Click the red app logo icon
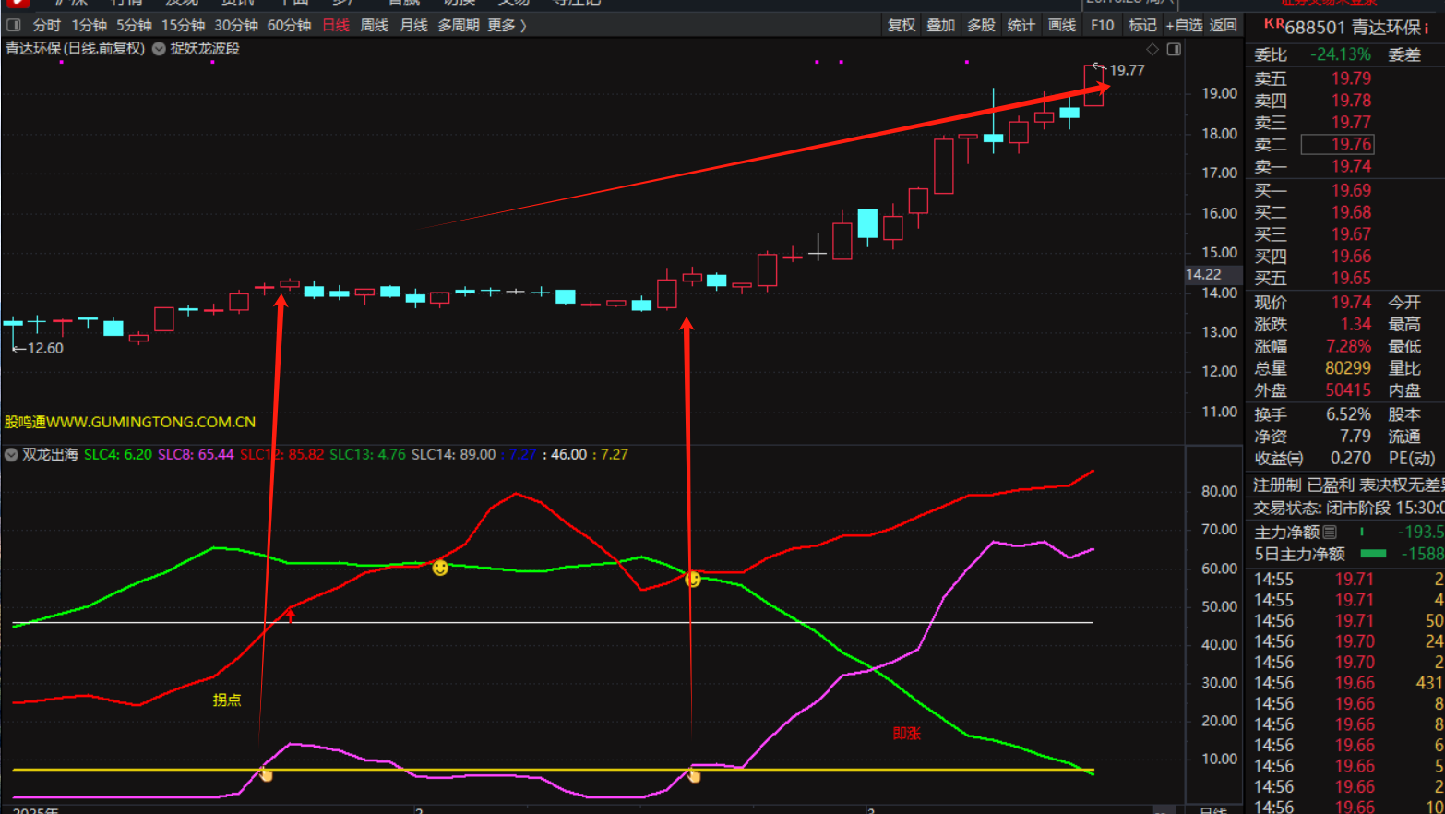 point(17,3)
